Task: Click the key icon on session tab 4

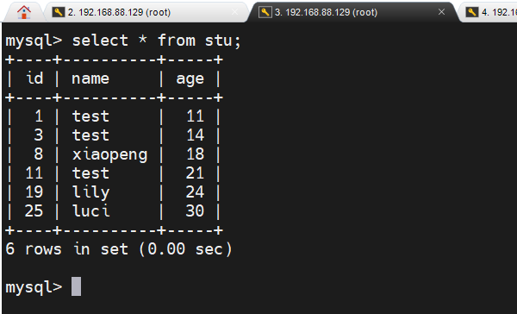Action: click(x=472, y=12)
